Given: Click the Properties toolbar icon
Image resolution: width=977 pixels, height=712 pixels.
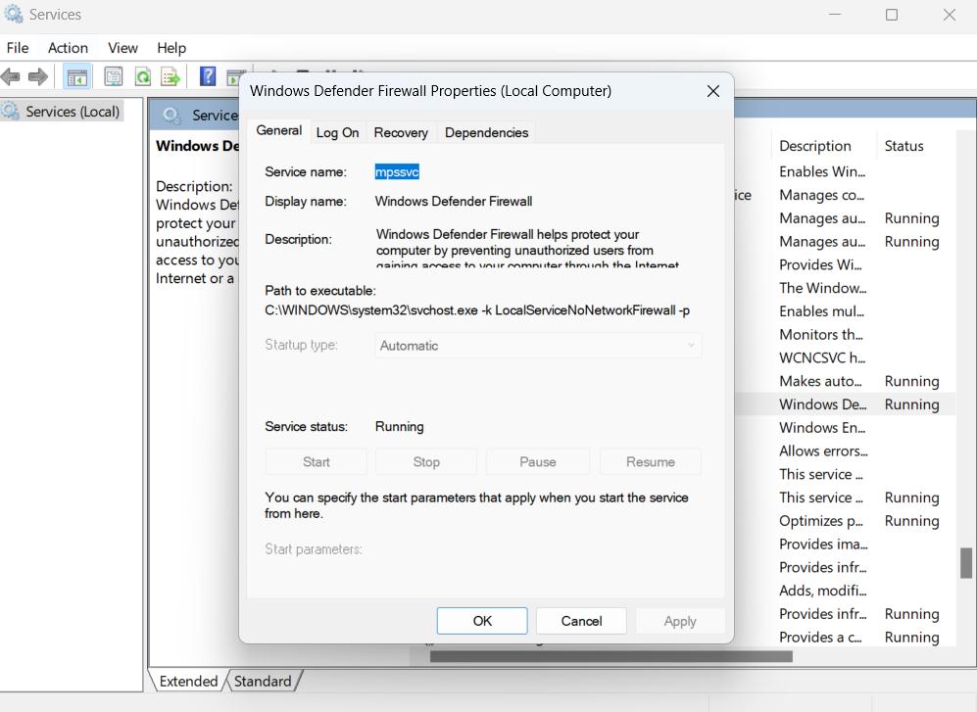Looking at the screenshot, I should click(x=114, y=77).
